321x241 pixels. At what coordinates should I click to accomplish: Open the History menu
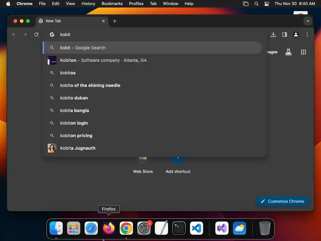click(88, 3)
